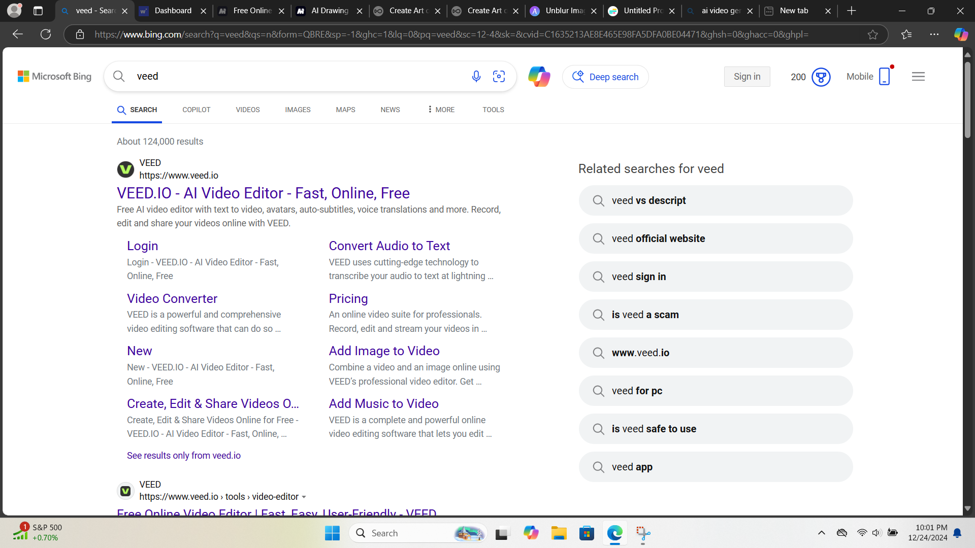Click Windows Start button

click(332, 533)
